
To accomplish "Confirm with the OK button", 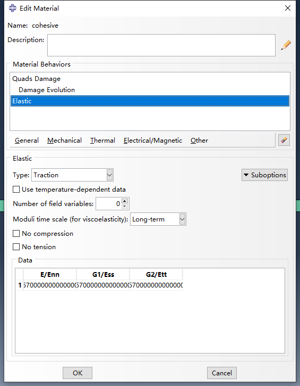I will click(78, 373).
